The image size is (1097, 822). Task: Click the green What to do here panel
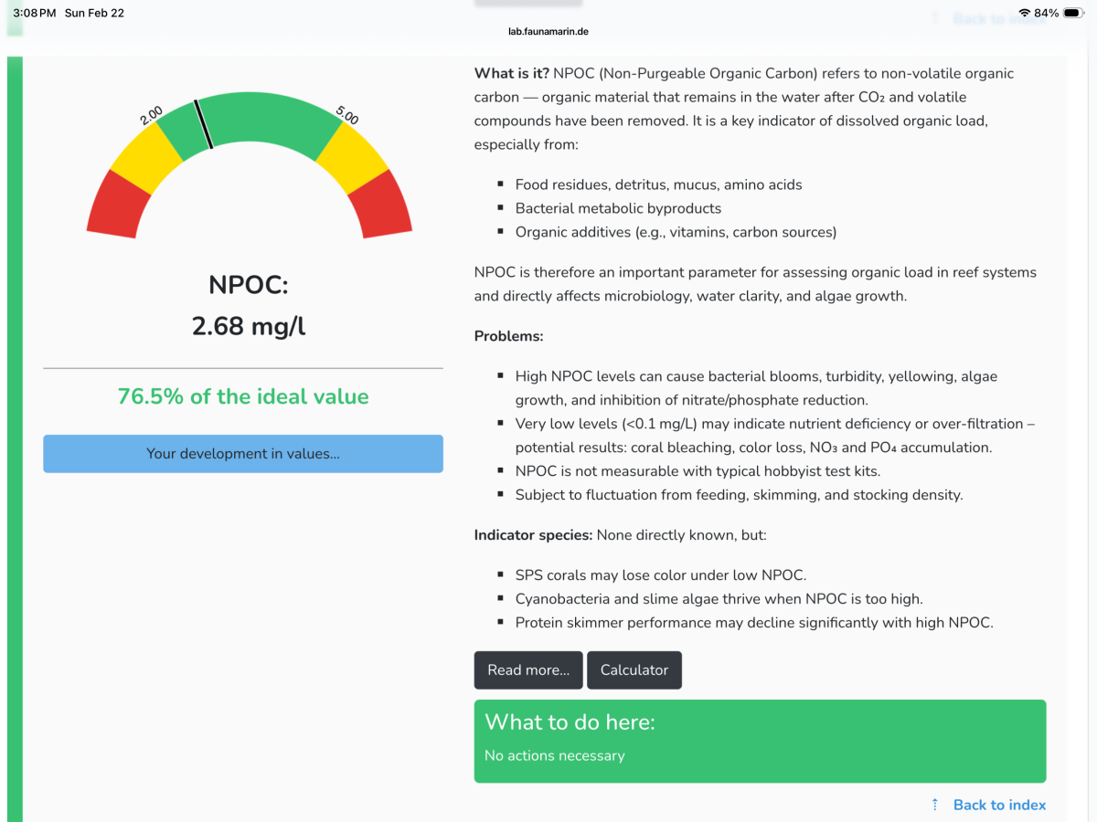760,741
